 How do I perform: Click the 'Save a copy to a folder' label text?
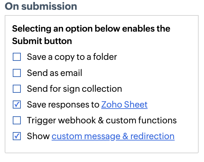coord(72,57)
